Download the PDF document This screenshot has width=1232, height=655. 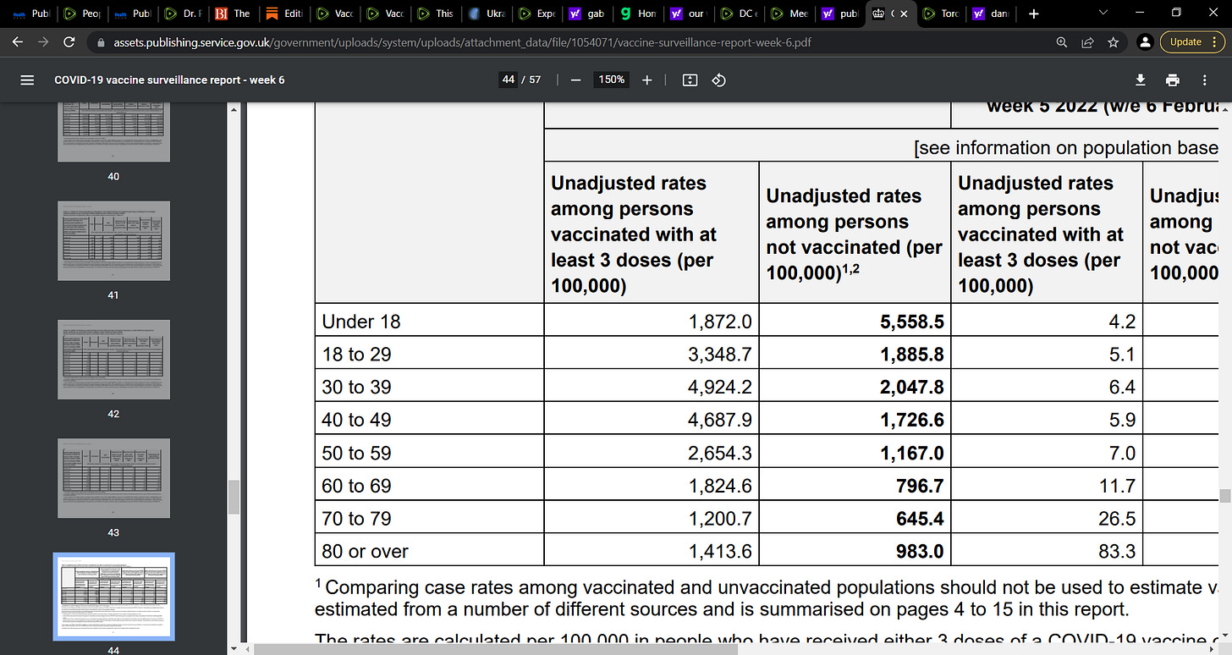pyautogui.click(x=1141, y=80)
